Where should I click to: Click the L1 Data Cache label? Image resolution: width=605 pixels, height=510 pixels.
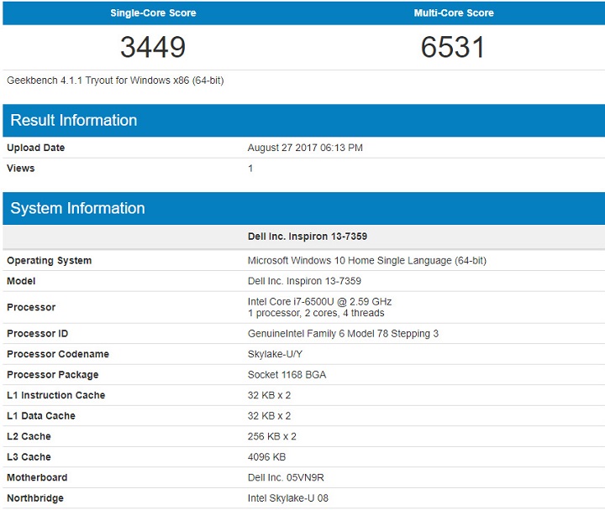41,416
